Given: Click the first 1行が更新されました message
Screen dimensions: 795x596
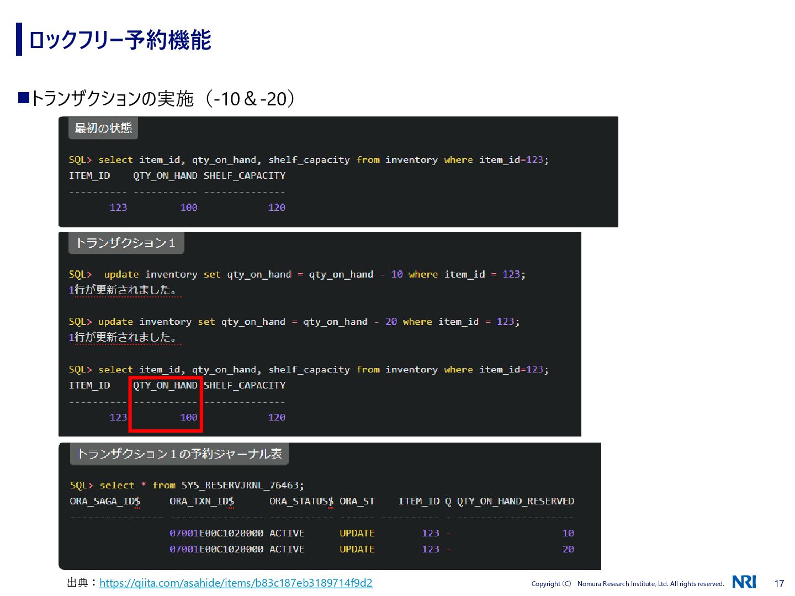Looking at the screenshot, I should (124, 290).
